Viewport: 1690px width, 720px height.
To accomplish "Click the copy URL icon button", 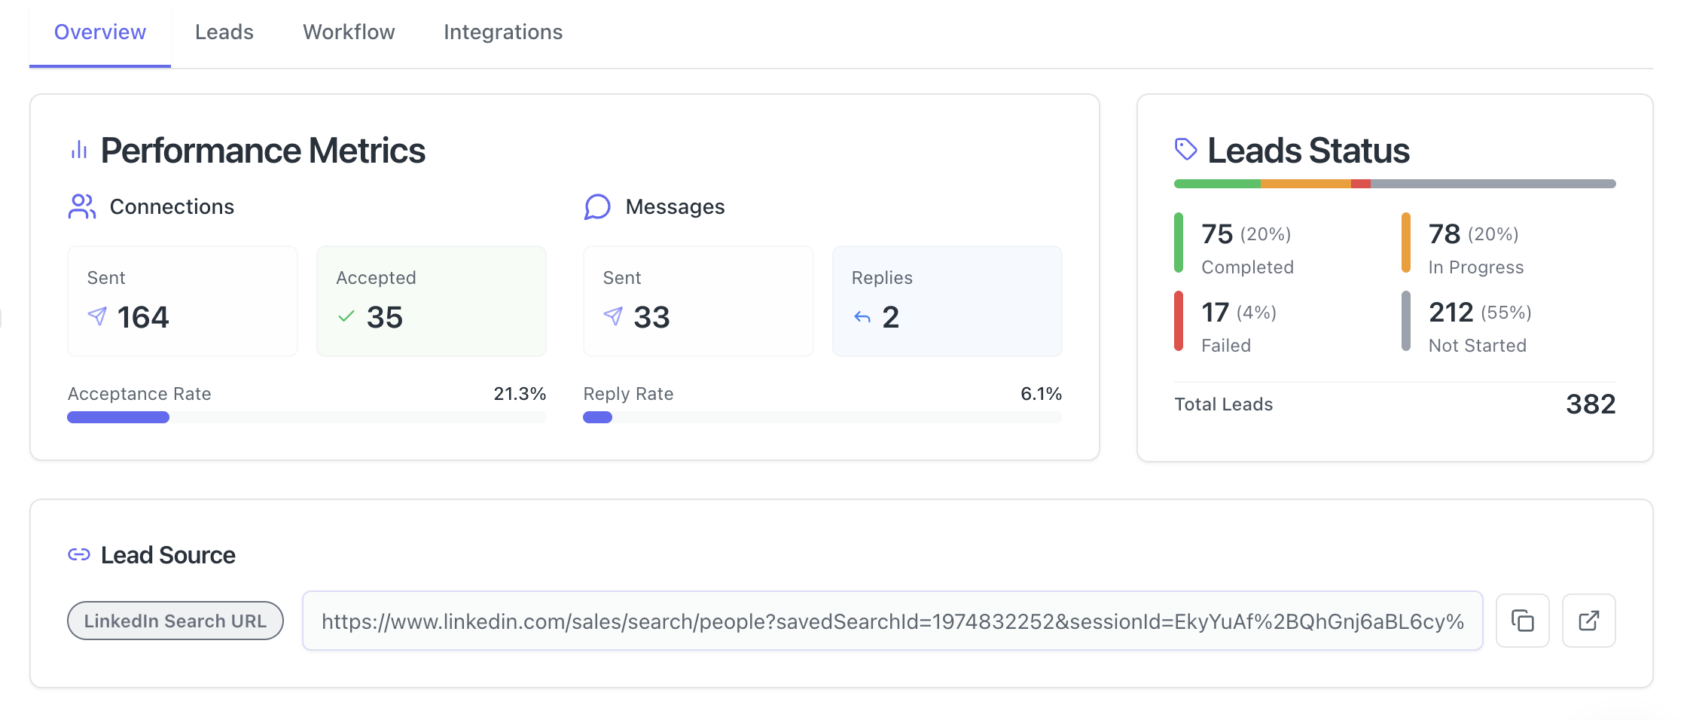I will pyautogui.click(x=1522, y=621).
